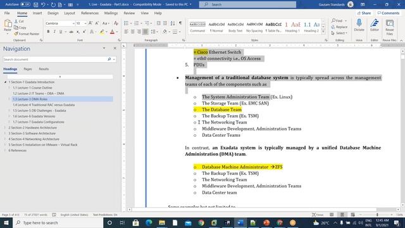Switch to the Review tab
This screenshot has width=405, height=228.
pos(129,13)
